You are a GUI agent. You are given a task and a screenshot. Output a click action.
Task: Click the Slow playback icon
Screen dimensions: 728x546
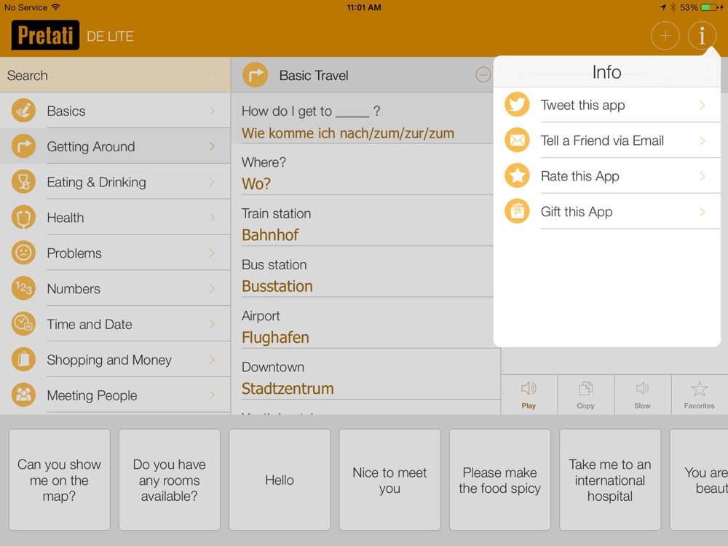(642, 389)
